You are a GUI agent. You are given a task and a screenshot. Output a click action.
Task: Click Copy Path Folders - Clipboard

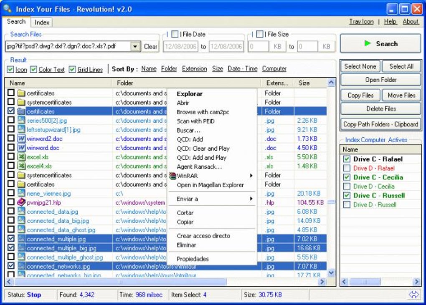tap(380, 124)
